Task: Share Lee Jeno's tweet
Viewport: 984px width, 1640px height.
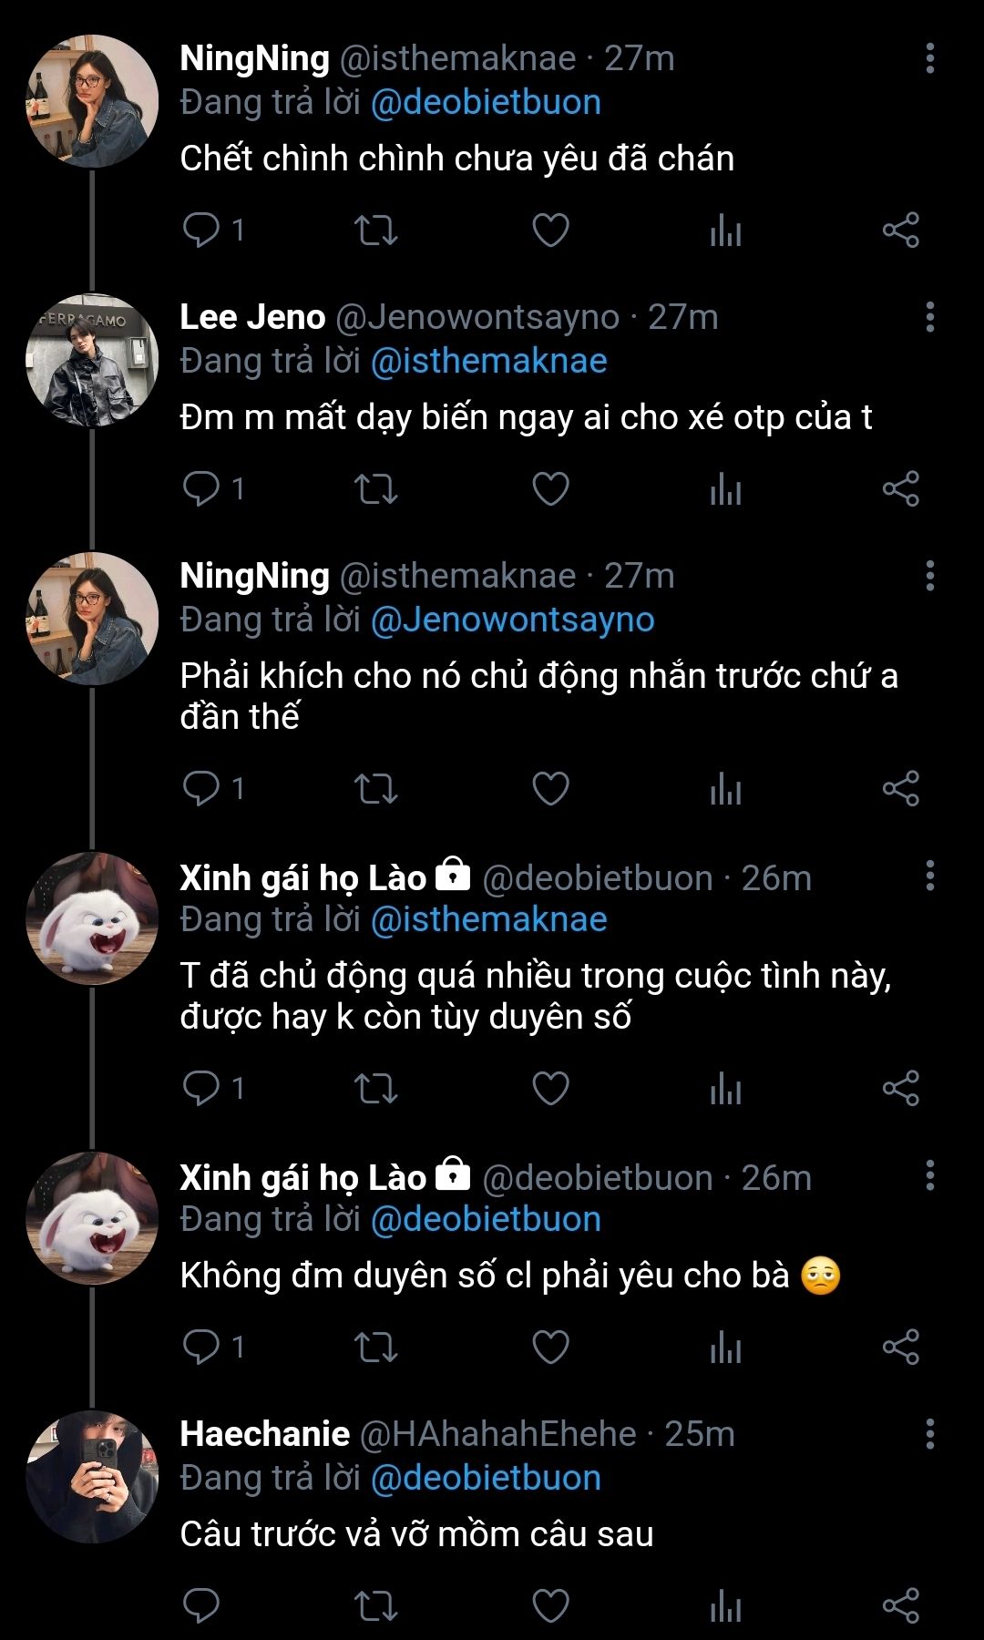Action: point(900,489)
